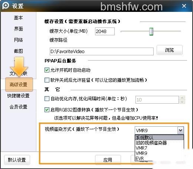Click the cache size slider handle
Screen dimensions: 193x169
point(151,32)
